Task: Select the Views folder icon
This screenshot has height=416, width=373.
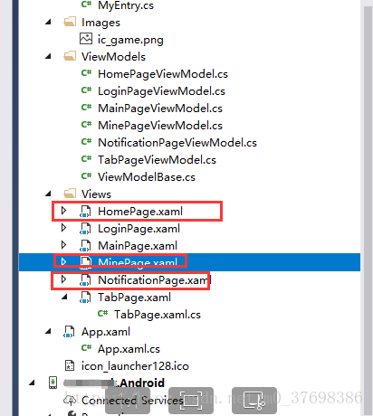Action: (x=70, y=194)
